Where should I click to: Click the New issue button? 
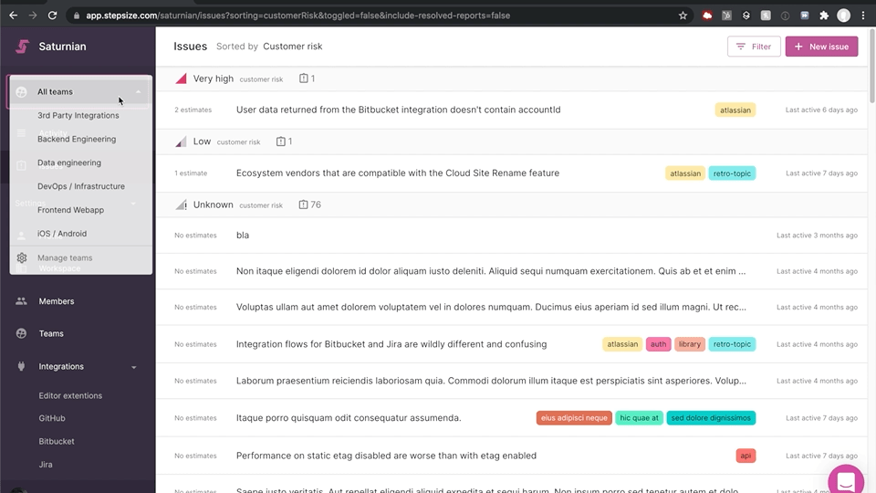click(821, 47)
